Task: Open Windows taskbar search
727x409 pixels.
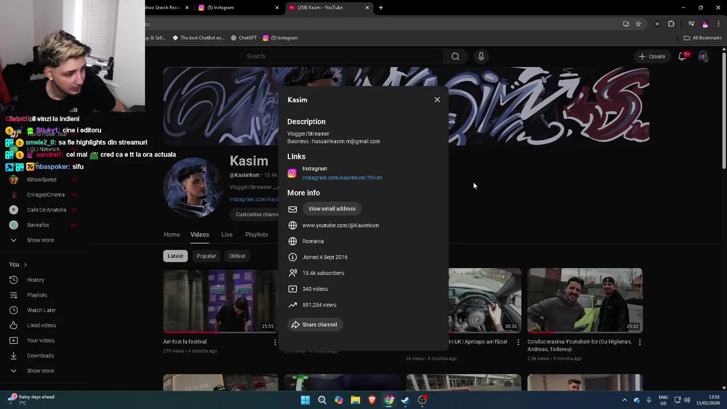Action: point(322,400)
